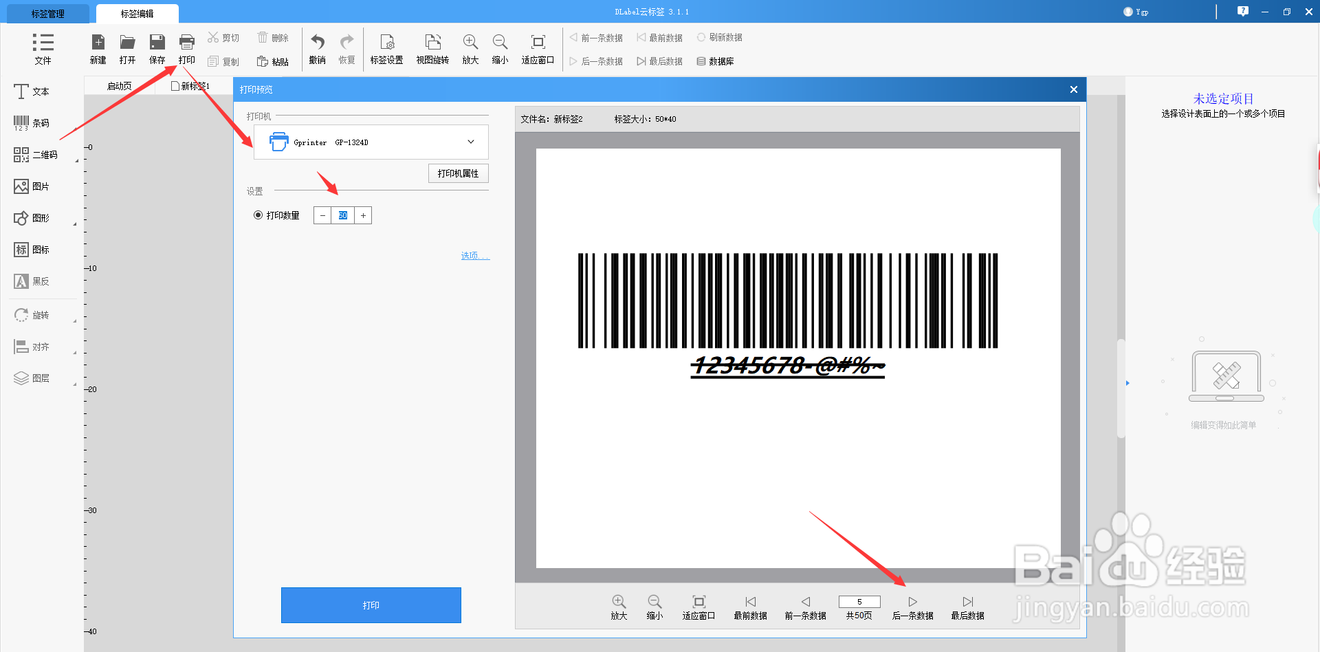The width and height of the screenshot is (1320, 652).
Task: Increase print quantity with plus button
Action: [363, 215]
